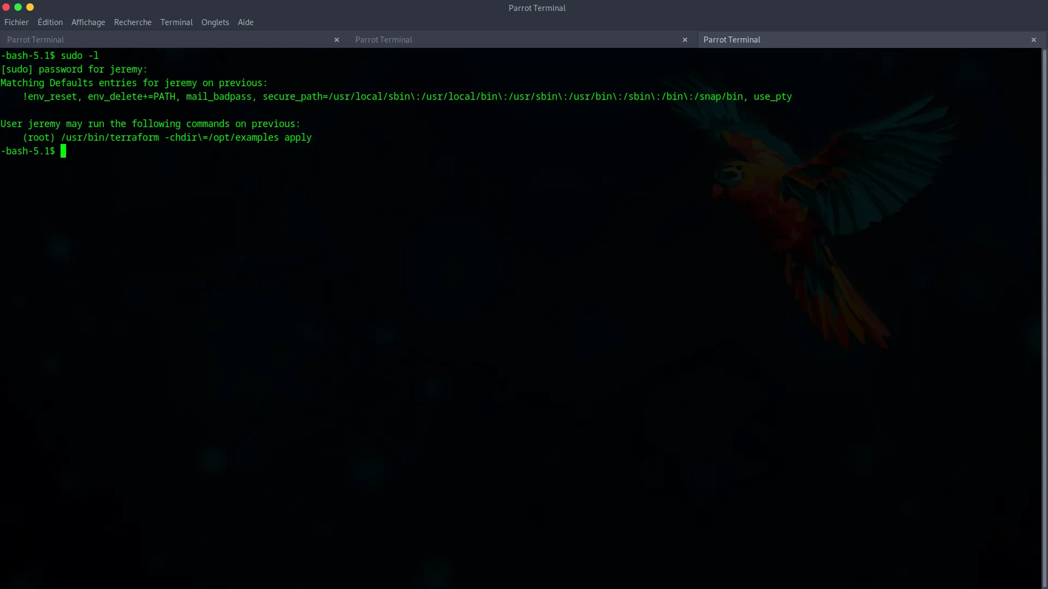
Task: Click the Parrot Terminal window title bar
Action: [x=537, y=8]
